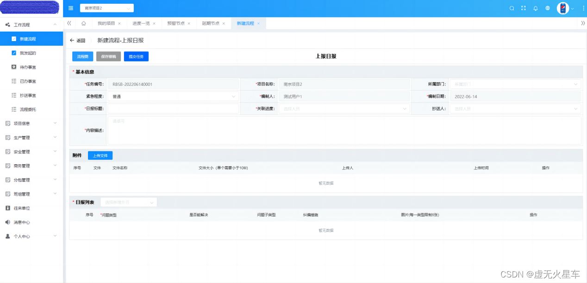Switch to 预警节点 tab

[x=175, y=24]
